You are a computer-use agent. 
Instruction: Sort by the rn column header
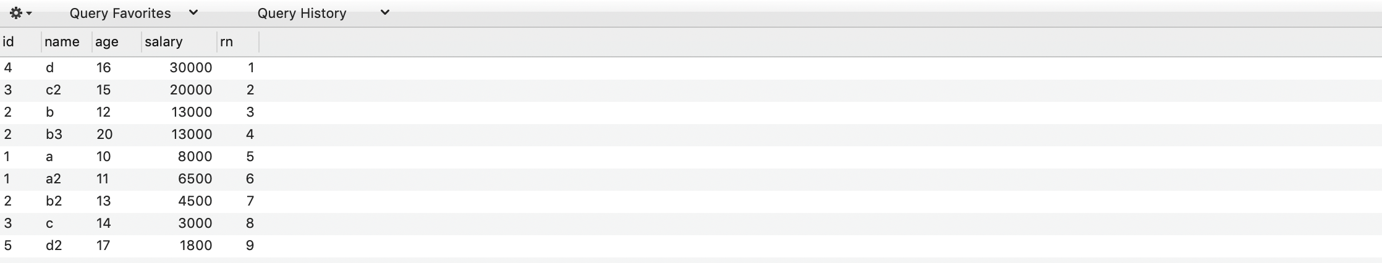(x=238, y=42)
